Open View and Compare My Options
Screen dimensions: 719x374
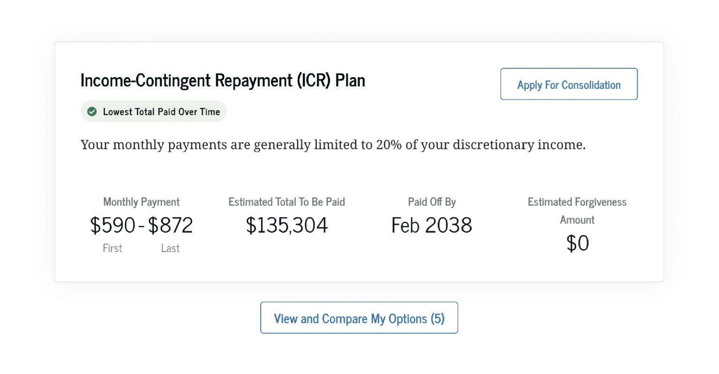pos(359,318)
